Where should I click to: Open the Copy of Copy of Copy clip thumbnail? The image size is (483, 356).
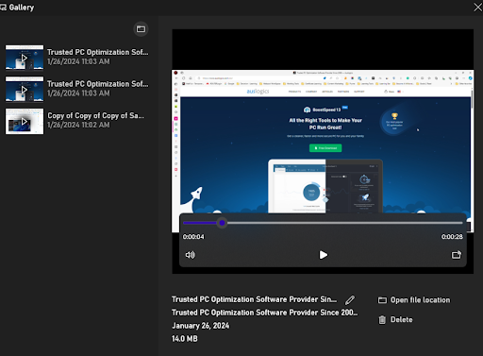click(25, 121)
